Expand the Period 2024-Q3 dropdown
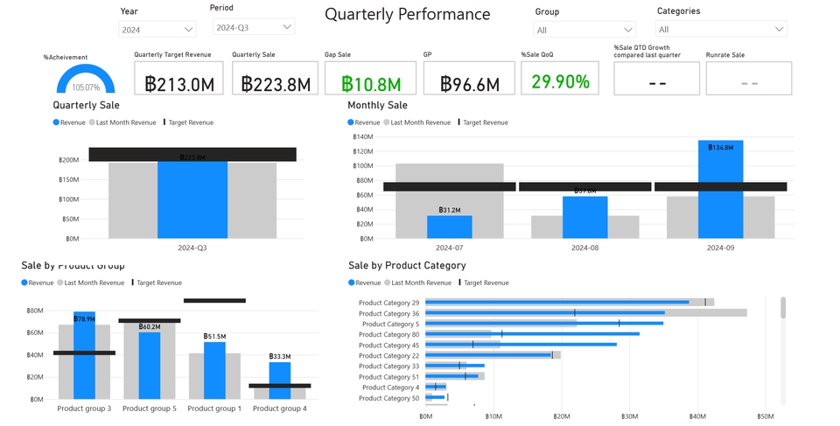The height and width of the screenshot is (426, 840). point(254,27)
